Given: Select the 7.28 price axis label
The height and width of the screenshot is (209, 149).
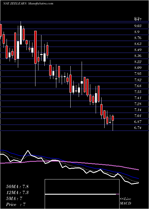Looking at the screenshot, I should [138, 104].
